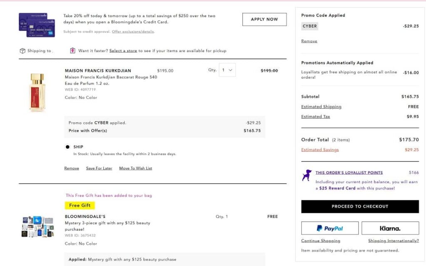Click the Continue Shopping link
The image size is (426, 266).
(320, 241)
